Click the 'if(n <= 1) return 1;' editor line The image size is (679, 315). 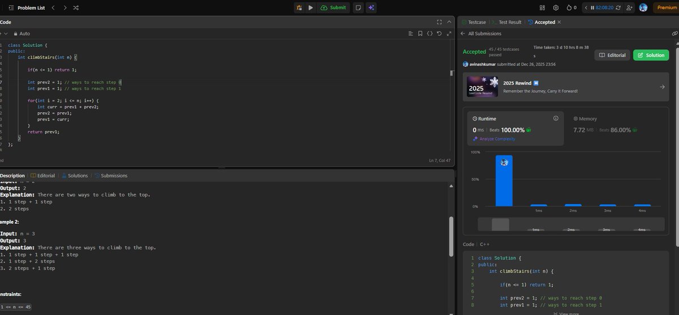tap(52, 69)
